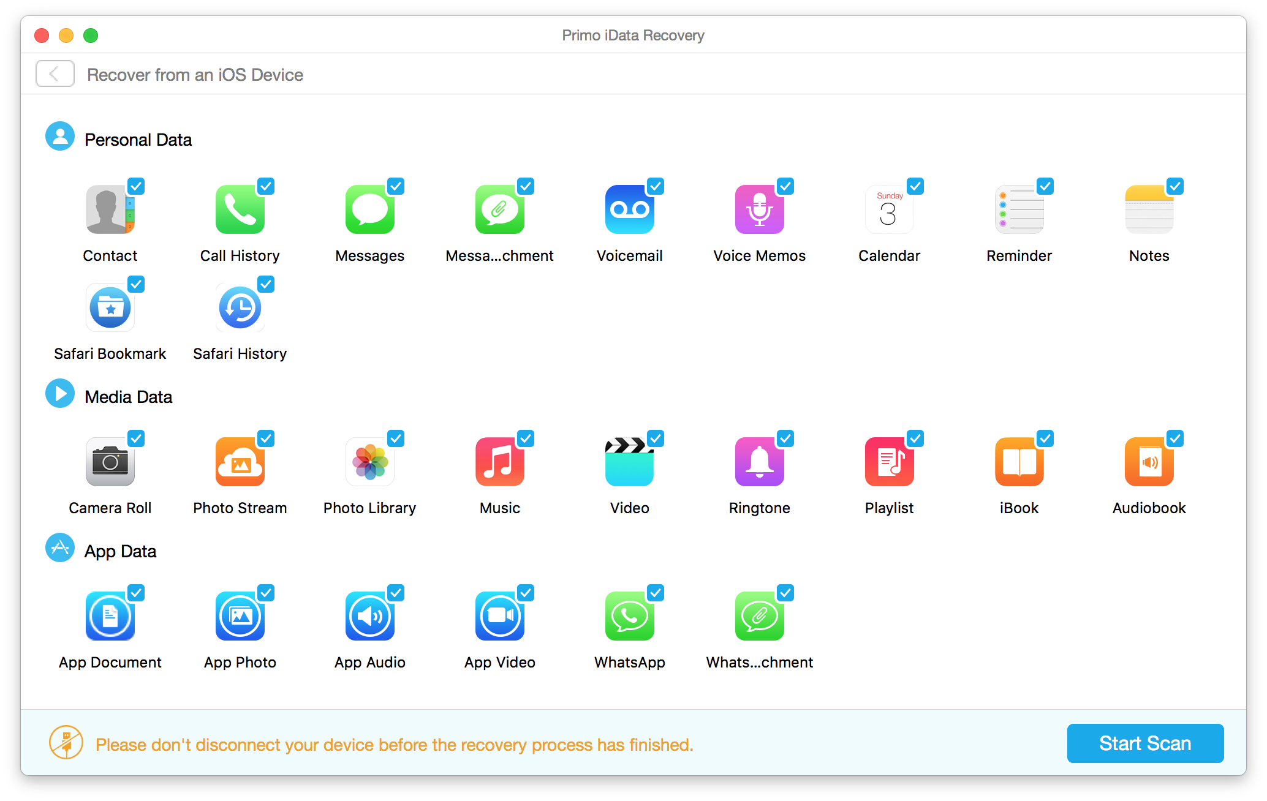
Task: Click the Contact icon
Action: point(110,209)
